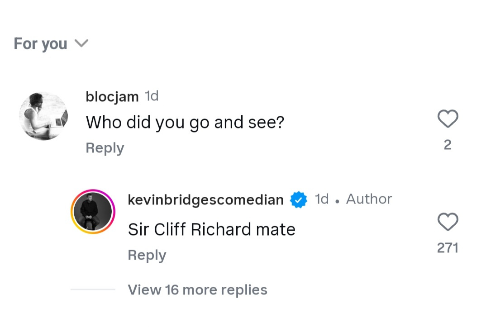Click the 2 likes count on blocjam's comment
This screenshot has width=486, height=327.
click(x=448, y=145)
